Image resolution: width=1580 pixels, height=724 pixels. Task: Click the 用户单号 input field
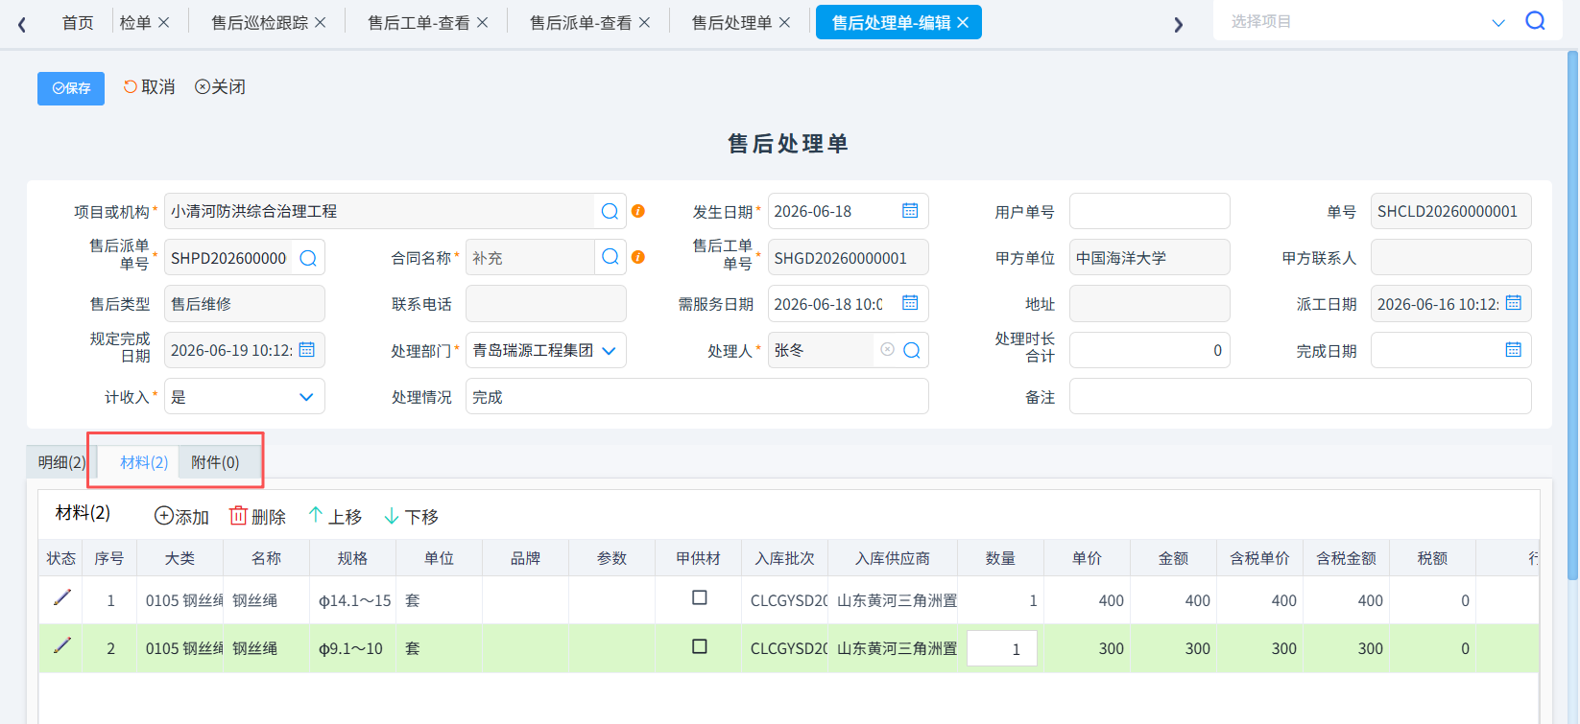(x=1149, y=211)
